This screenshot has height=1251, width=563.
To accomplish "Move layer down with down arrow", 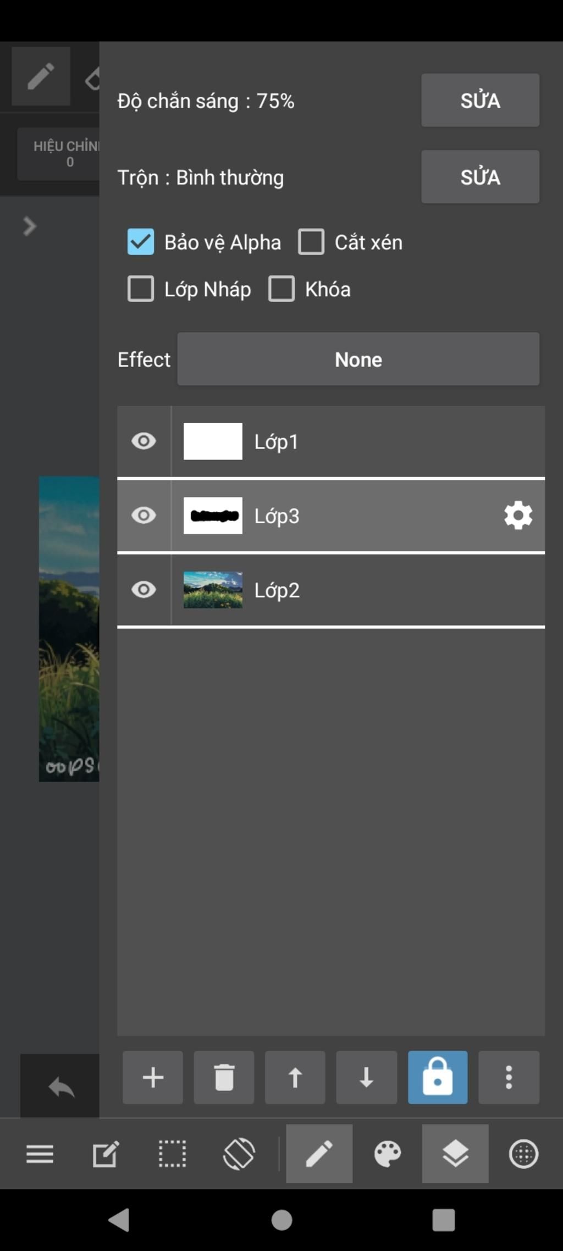I will tap(366, 1077).
